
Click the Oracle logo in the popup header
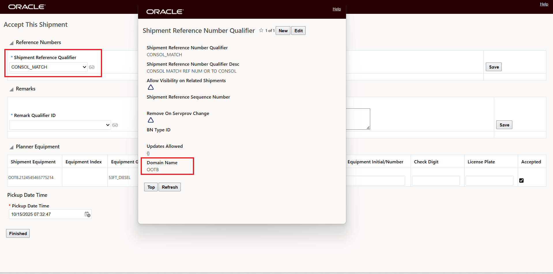pyautogui.click(x=165, y=12)
